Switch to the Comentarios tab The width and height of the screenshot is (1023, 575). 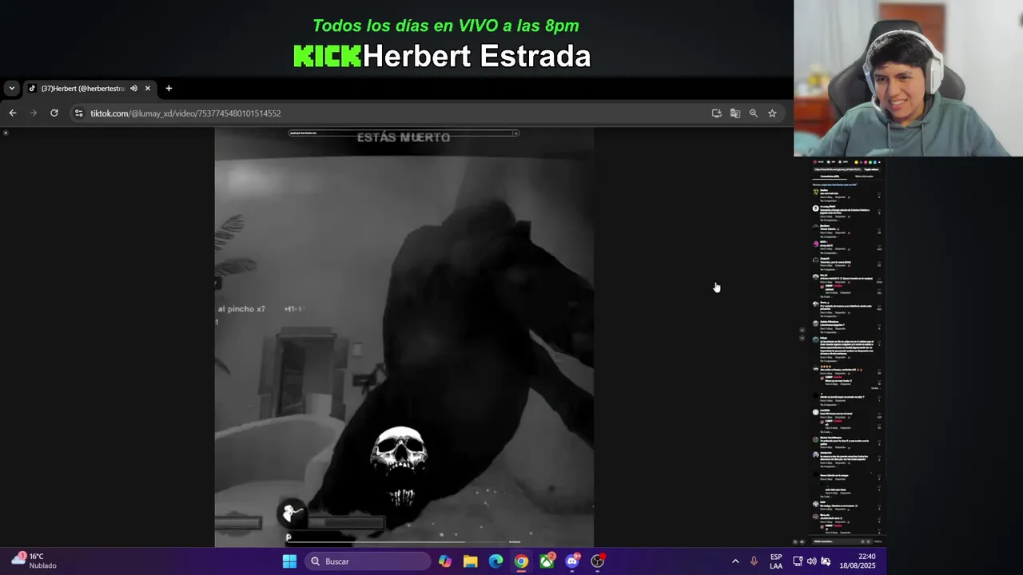point(830,176)
